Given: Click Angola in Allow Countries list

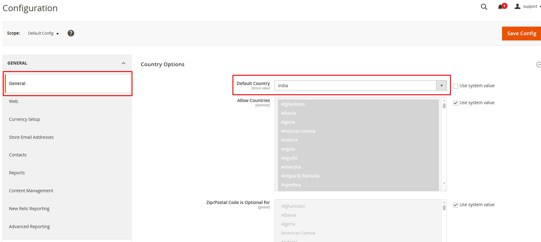Looking at the screenshot, I should (x=358, y=149).
